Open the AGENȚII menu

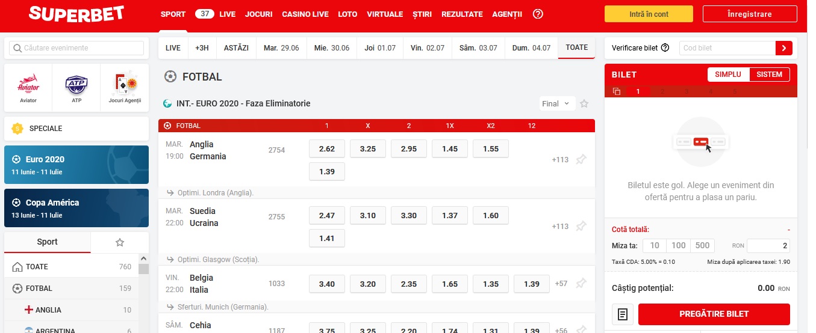(507, 14)
